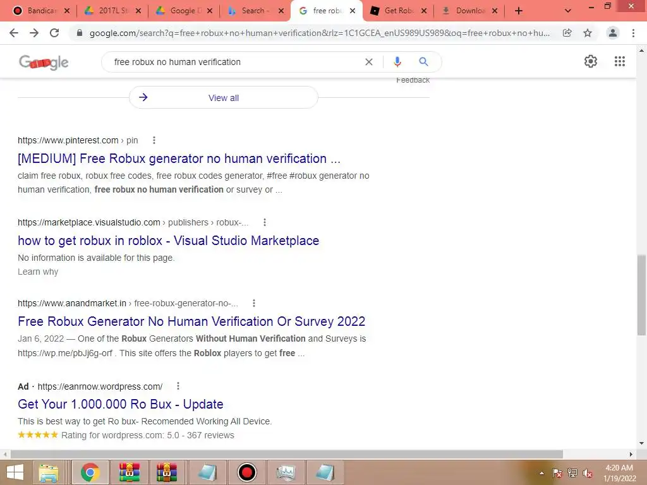The width and height of the screenshot is (647, 485).
Task: Open Chrome three-dot menu
Action: click(633, 33)
